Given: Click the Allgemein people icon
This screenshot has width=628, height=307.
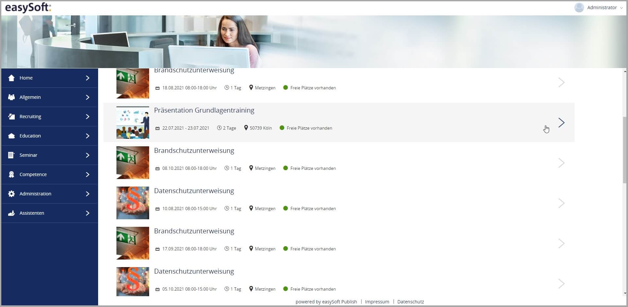Looking at the screenshot, I should pyautogui.click(x=11, y=97).
